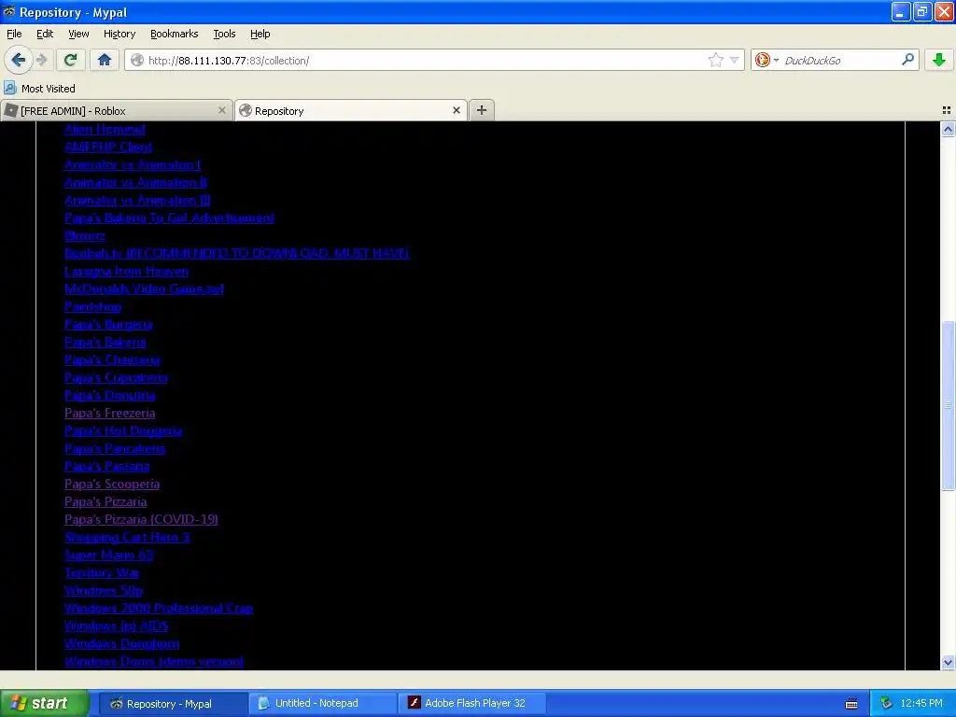Open the Lasagna from Heaven link
This screenshot has width=956, height=717.
pos(126,271)
